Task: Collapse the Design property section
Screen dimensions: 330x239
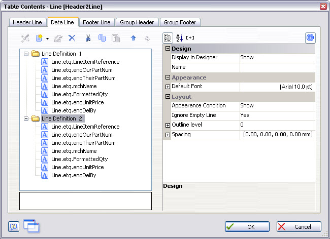Action: (x=168, y=49)
